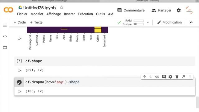Viewport: 199px width, 112px height.
Task: Star the Untitled75.ipynb notebook
Action: click(x=62, y=7)
